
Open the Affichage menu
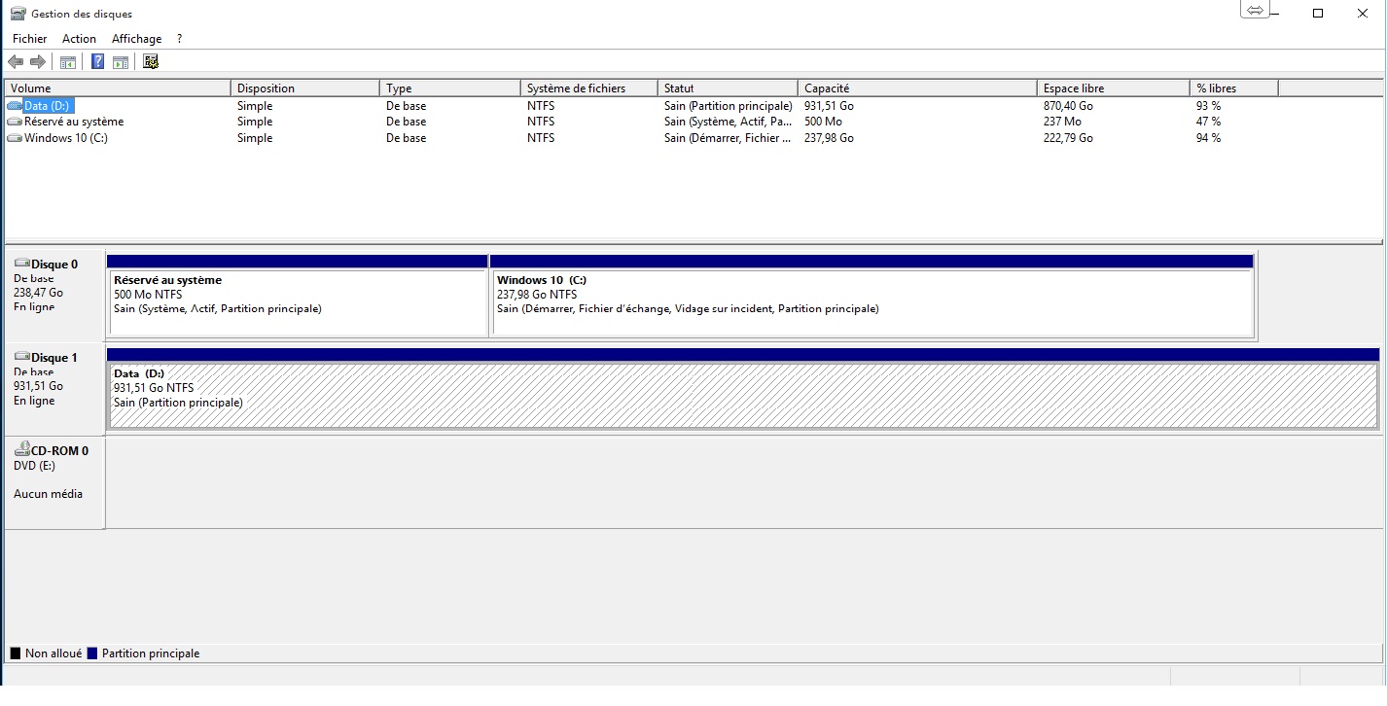point(136,39)
